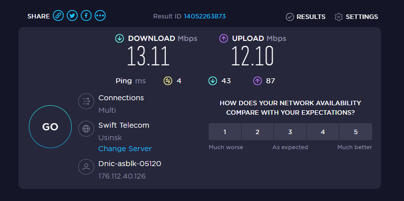Share result on Twitter
Screen dimensions: 404x201
[x=72, y=16]
